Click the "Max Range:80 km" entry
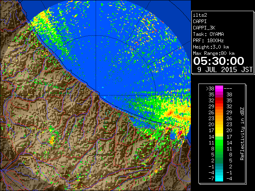Image resolution: width=255 pixels, height=191 pixels. coord(214,53)
